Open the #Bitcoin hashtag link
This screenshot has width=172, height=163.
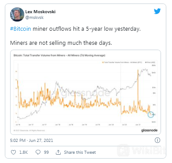pos(21,29)
